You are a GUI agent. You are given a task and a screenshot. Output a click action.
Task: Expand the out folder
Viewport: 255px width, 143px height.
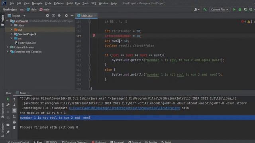tap(11, 30)
